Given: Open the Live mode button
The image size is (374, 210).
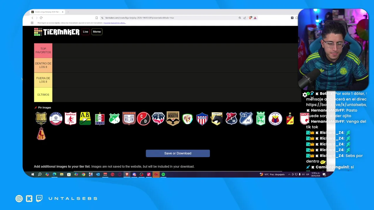Looking at the screenshot, I should 85,32.
